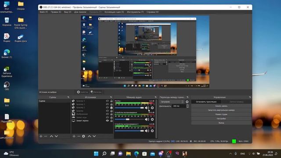Remove the selected source with minus icon
281x158 pixels.
[x=79, y=136]
